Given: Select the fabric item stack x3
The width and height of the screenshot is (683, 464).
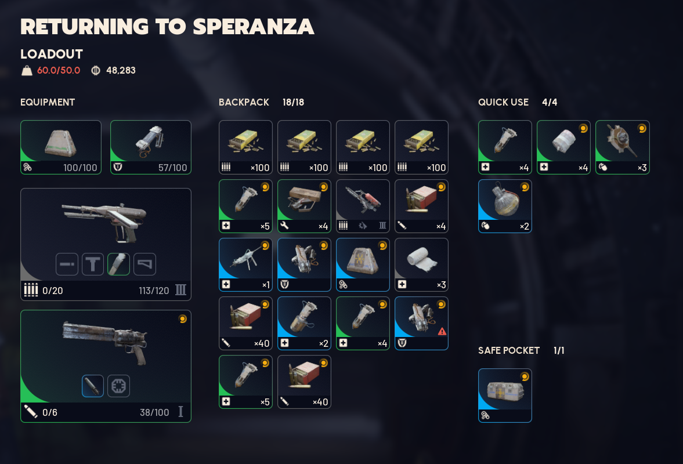Looking at the screenshot, I should click(x=421, y=264).
